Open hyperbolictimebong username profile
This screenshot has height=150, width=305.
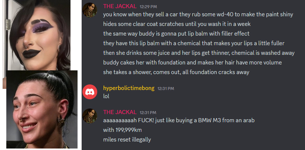point(129,88)
